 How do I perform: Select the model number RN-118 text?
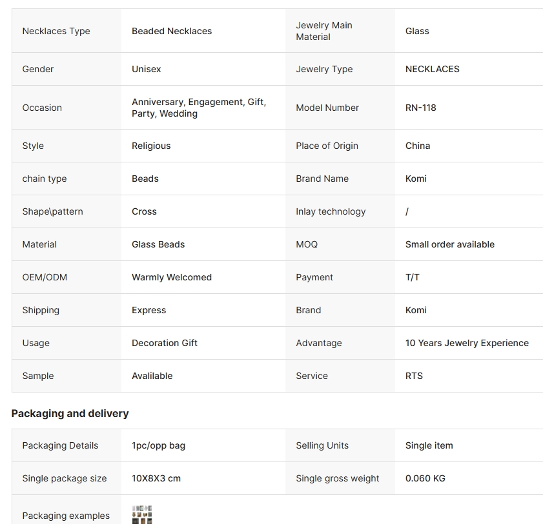coord(421,108)
